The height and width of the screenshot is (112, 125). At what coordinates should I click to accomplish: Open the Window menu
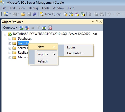[58, 8]
